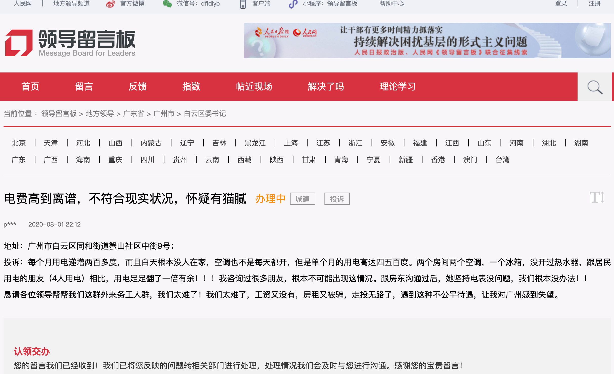The image size is (614, 374).
Task: Click the text size adjust icon
Action: point(597,197)
